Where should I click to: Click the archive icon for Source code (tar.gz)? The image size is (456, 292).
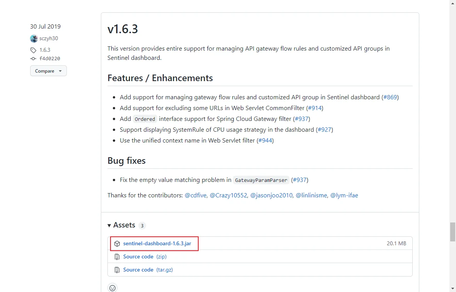click(117, 270)
